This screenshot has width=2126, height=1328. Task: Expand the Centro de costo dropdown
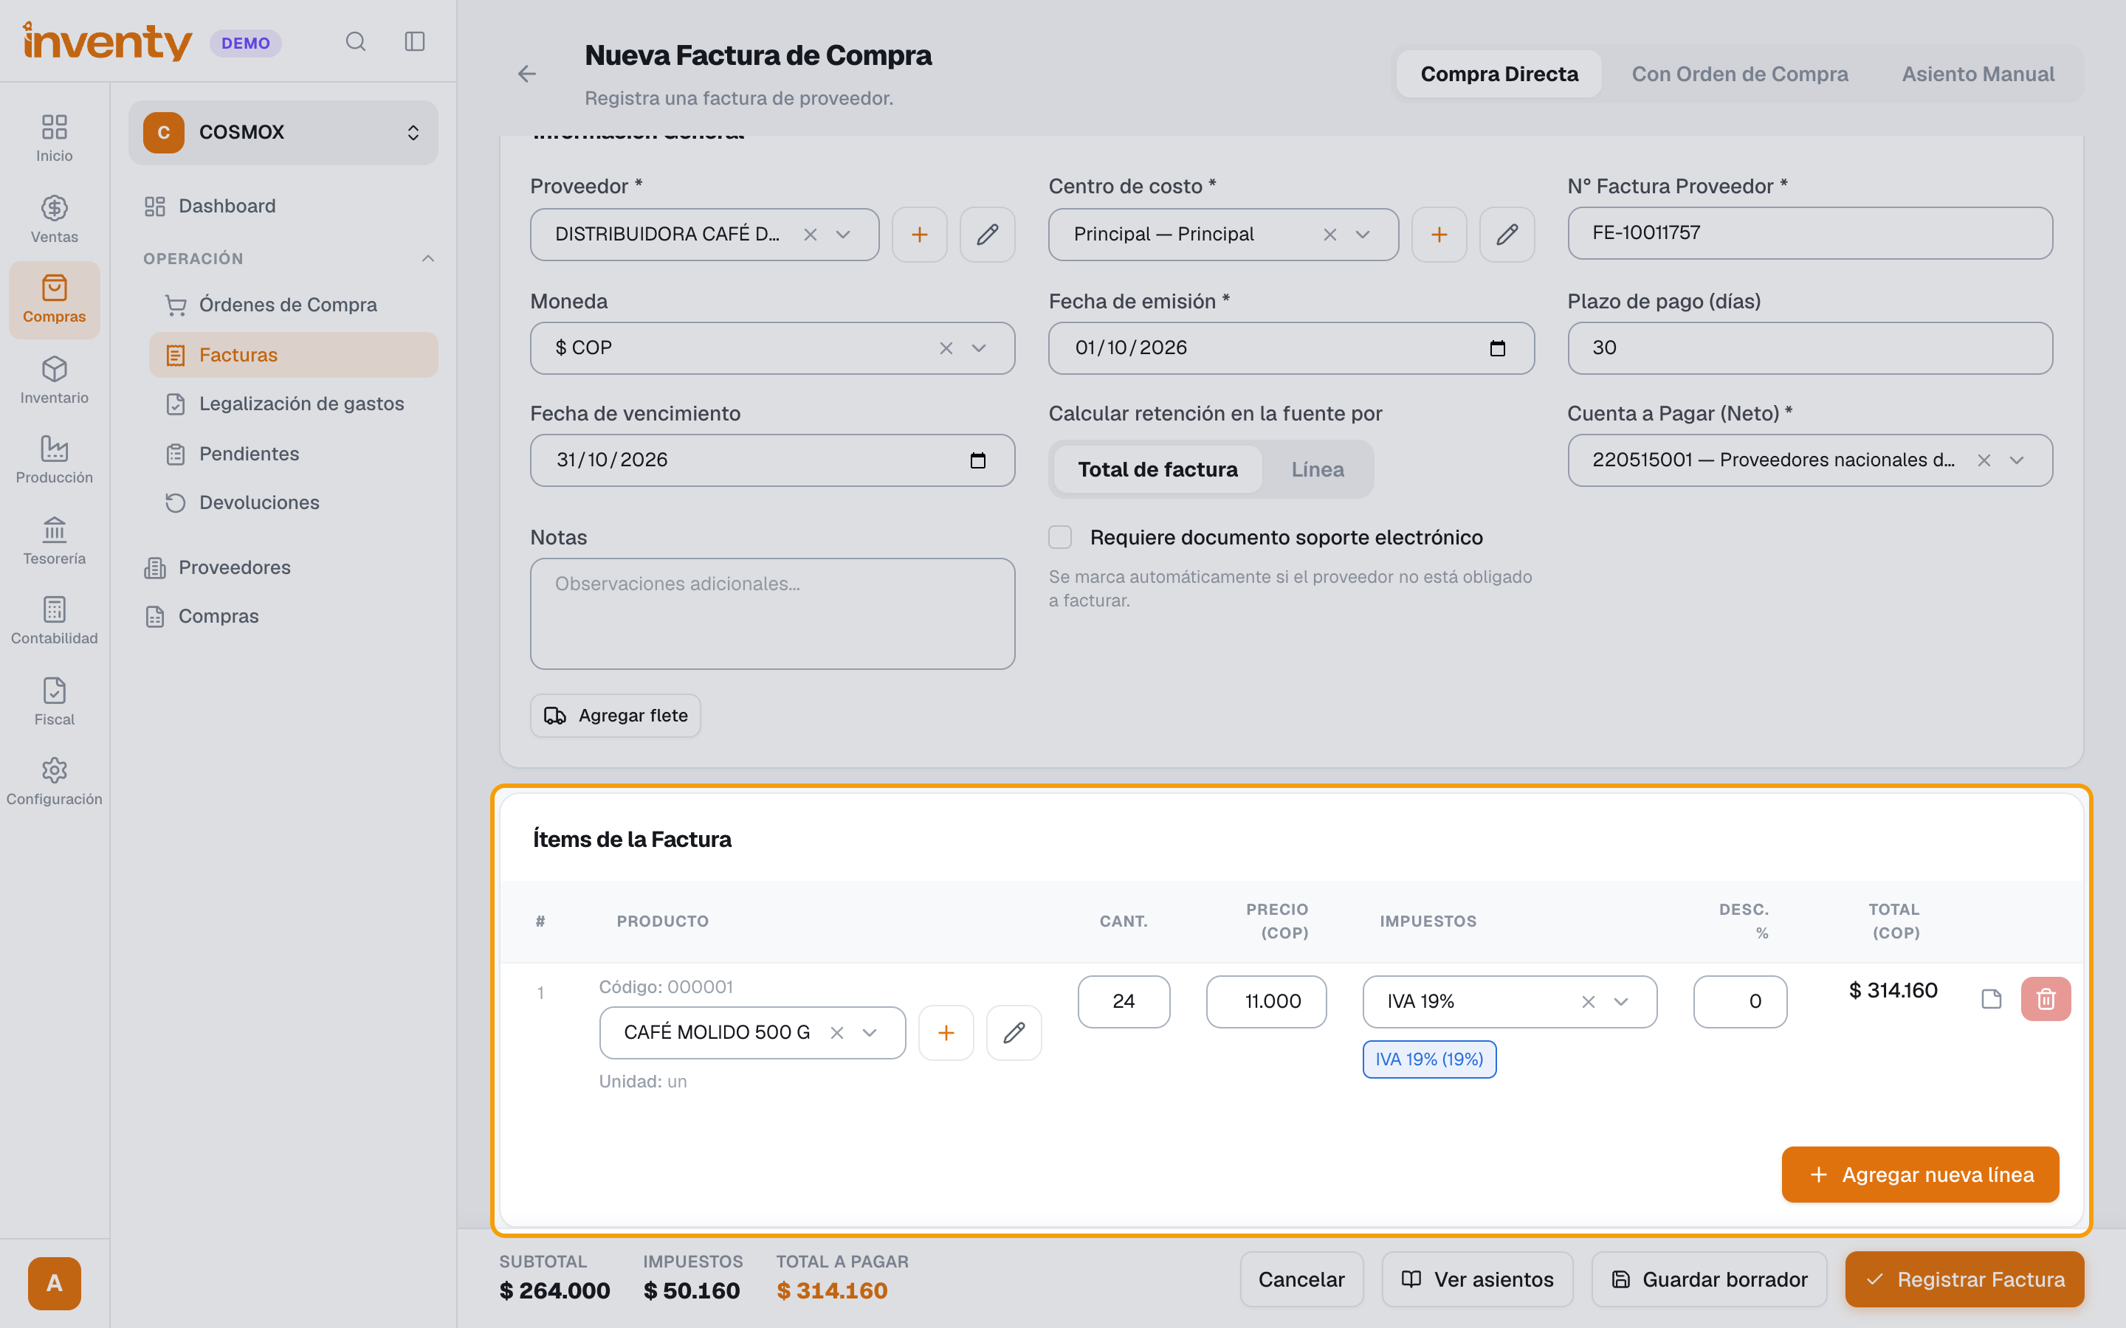(x=1363, y=235)
